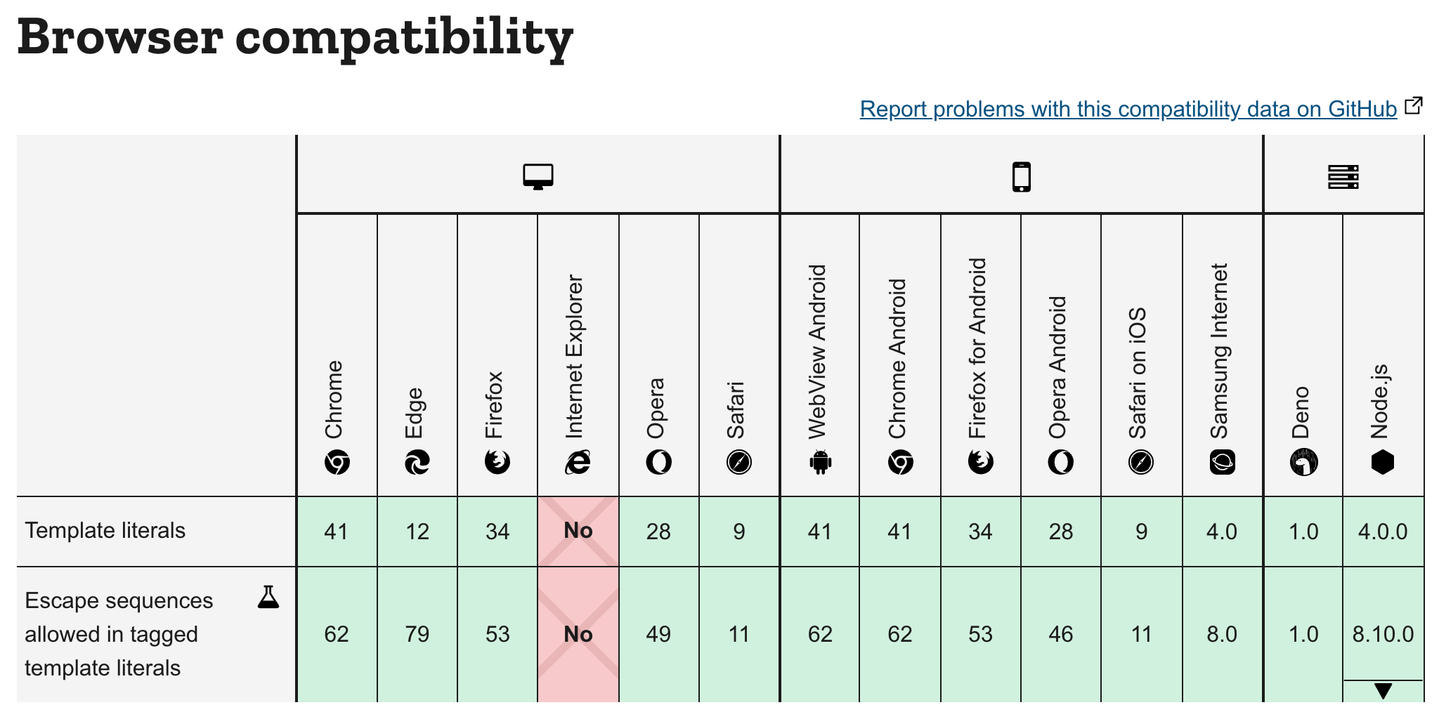Click the WebView Android robot icon
The height and width of the screenshot is (719, 1439).
820,463
